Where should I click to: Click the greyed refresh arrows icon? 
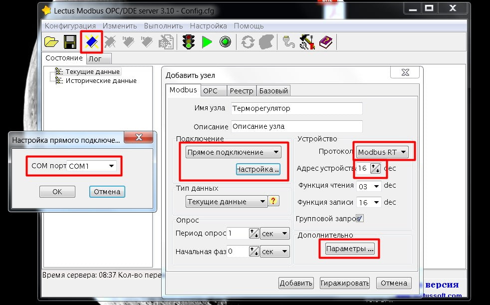(x=247, y=42)
